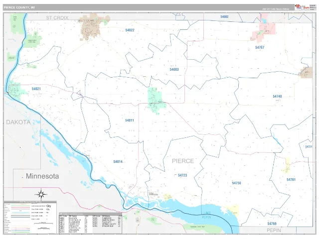The height and width of the screenshot is (239, 319).
Task: Click the map legend box title bar
Action: point(30,202)
